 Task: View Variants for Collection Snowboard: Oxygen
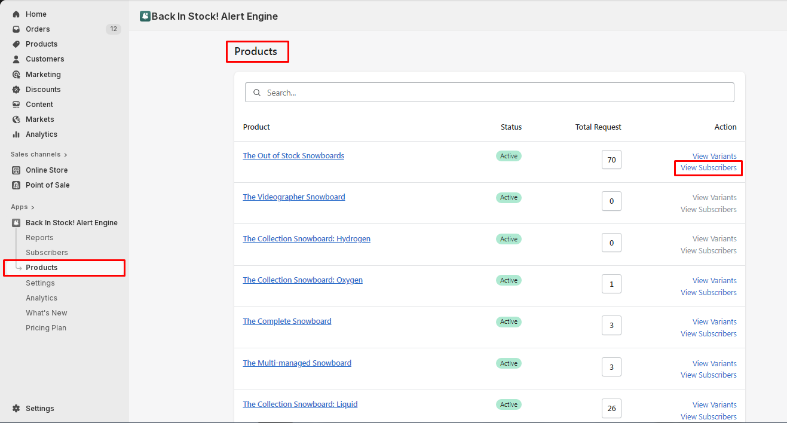point(714,280)
